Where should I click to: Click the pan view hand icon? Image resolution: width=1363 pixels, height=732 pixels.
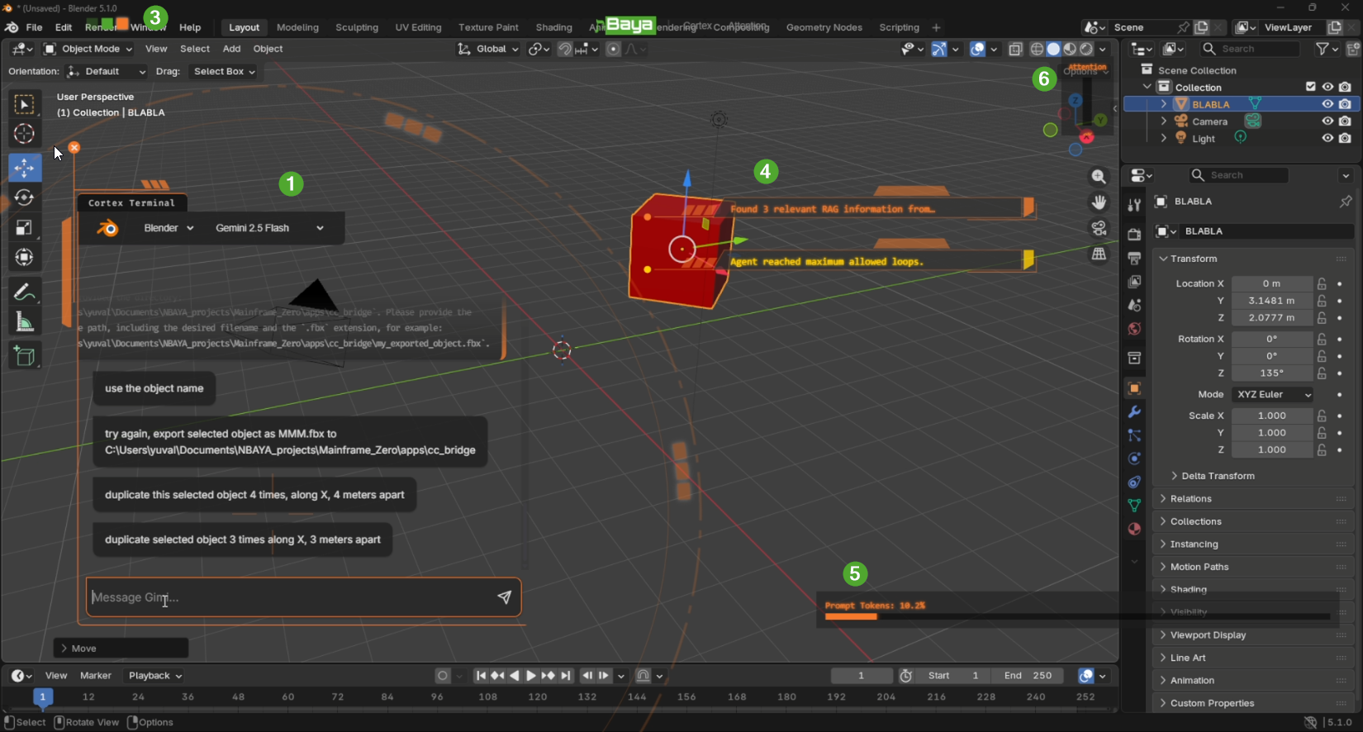[x=1099, y=202]
